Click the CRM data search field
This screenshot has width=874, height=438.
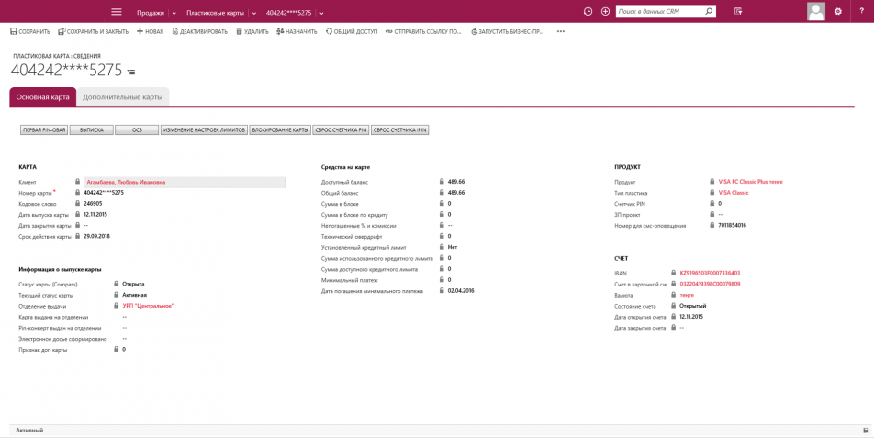click(x=658, y=12)
